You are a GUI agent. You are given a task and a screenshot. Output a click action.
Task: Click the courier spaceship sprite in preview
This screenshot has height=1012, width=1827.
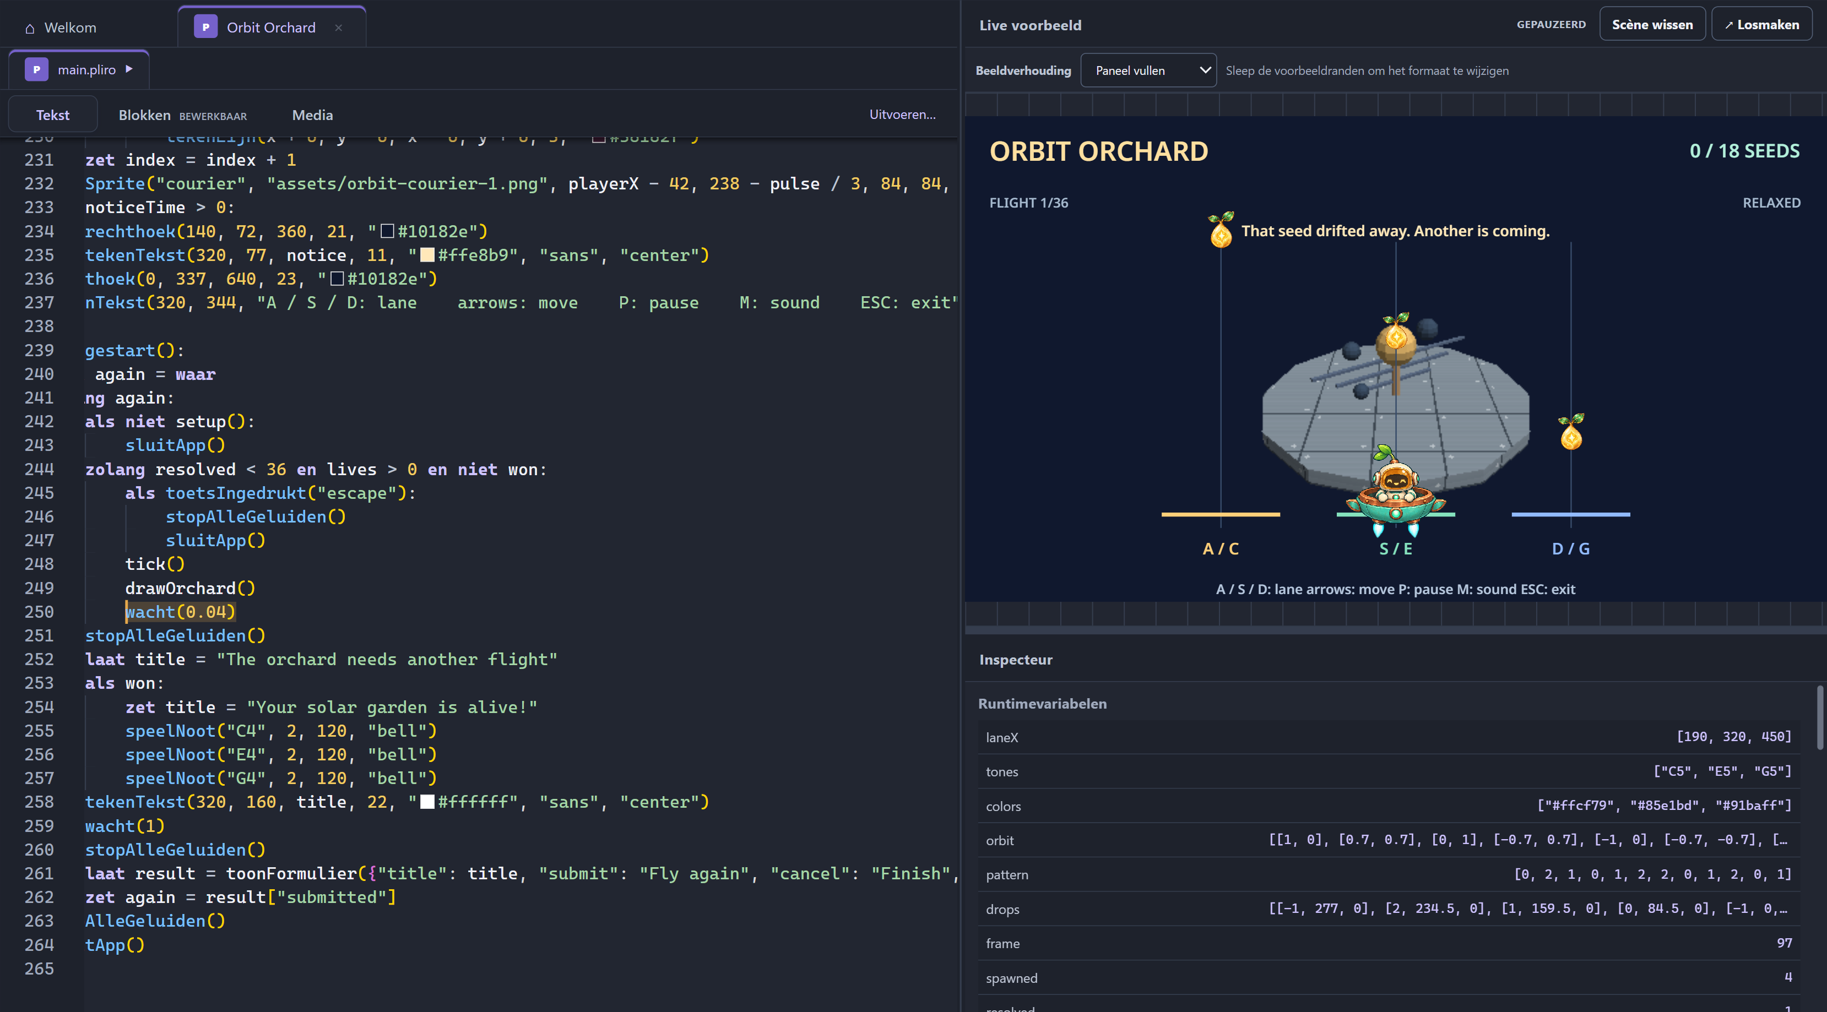pyautogui.click(x=1395, y=490)
